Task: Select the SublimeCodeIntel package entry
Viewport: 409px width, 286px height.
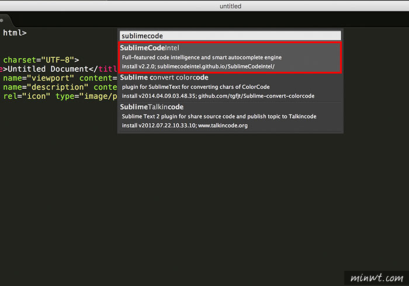Action: [230, 57]
